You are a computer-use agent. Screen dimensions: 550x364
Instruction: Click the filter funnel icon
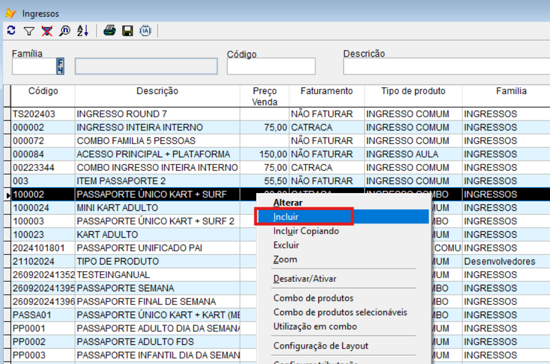(29, 31)
